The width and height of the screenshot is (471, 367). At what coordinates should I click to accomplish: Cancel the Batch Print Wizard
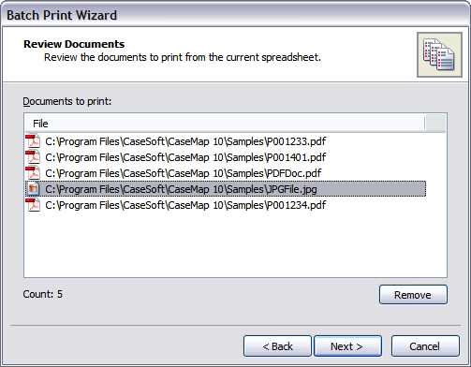click(425, 345)
